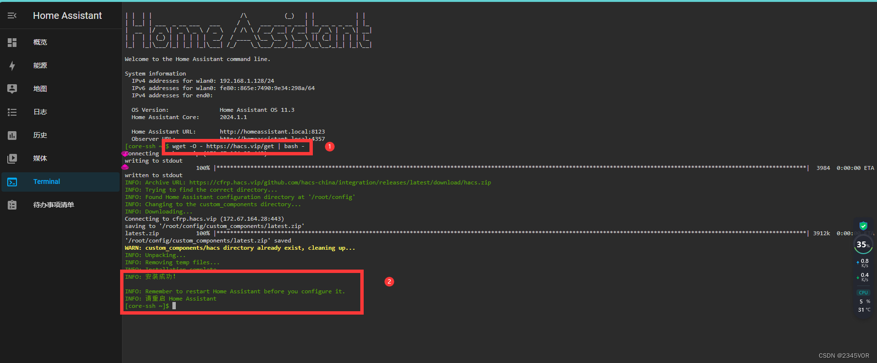Click the IPv4 address 192.168.1.128/24 text

(247, 81)
